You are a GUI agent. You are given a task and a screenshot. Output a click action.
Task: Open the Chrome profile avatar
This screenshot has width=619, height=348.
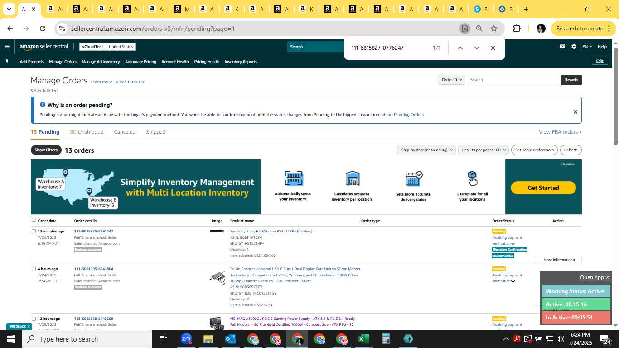tap(541, 29)
